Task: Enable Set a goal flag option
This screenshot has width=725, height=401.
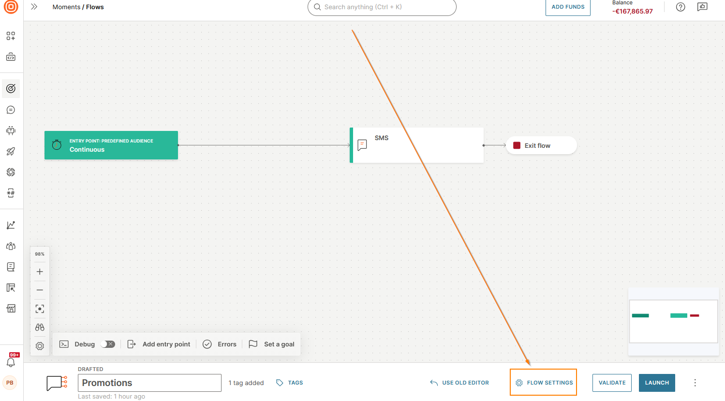Action: pos(271,344)
